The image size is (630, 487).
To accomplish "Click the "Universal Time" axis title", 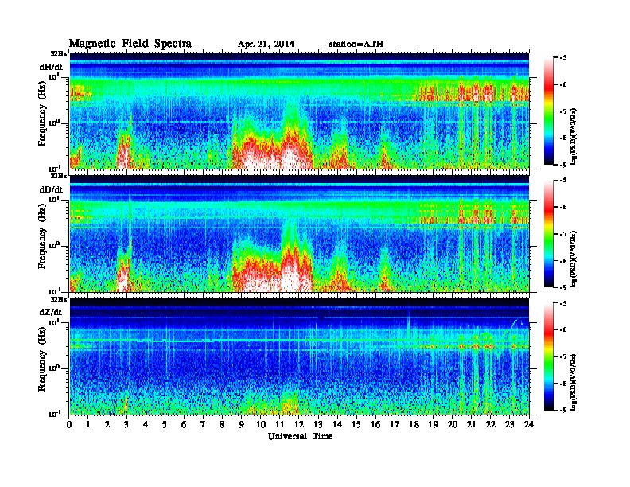I will click(x=300, y=436).
